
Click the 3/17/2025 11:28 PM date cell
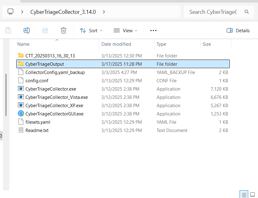point(122,64)
